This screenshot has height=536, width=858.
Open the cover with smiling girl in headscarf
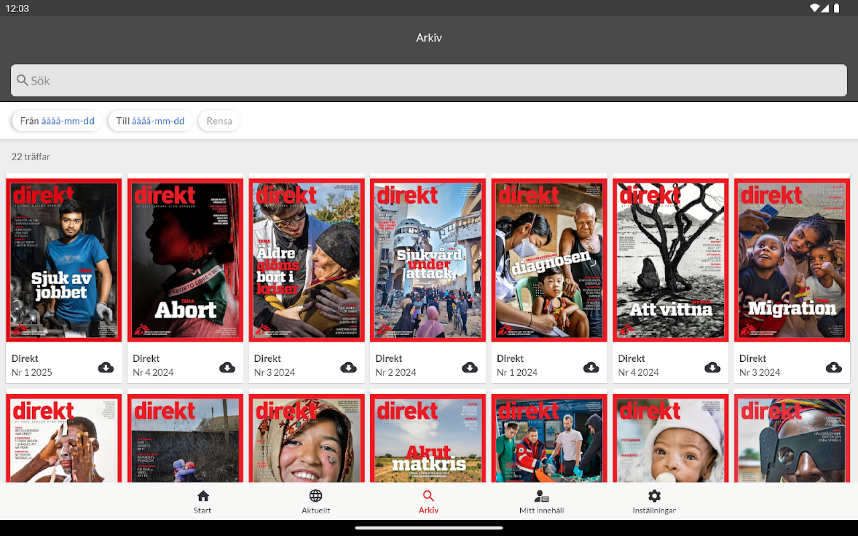click(307, 438)
